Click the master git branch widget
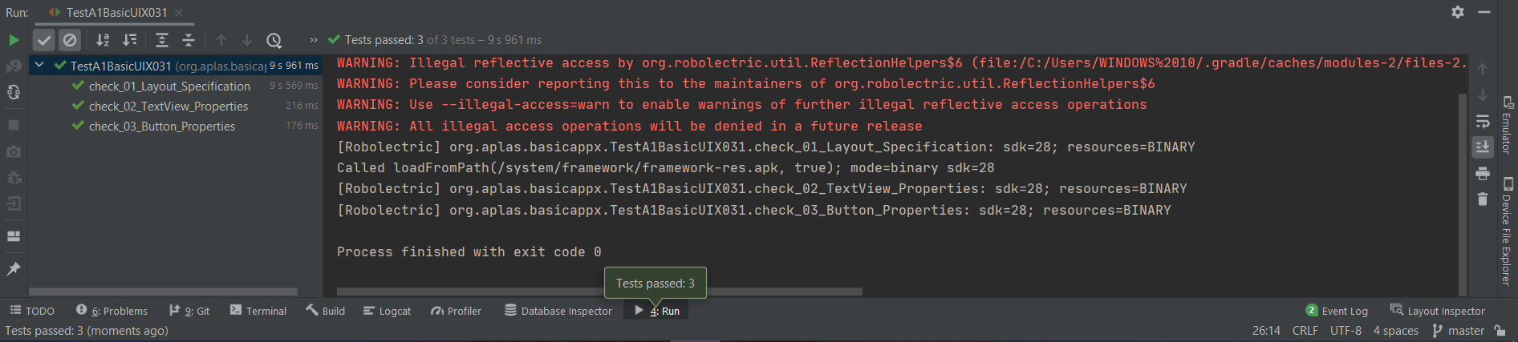The width and height of the screenshot is (1518, 342). pos(1459,331)
